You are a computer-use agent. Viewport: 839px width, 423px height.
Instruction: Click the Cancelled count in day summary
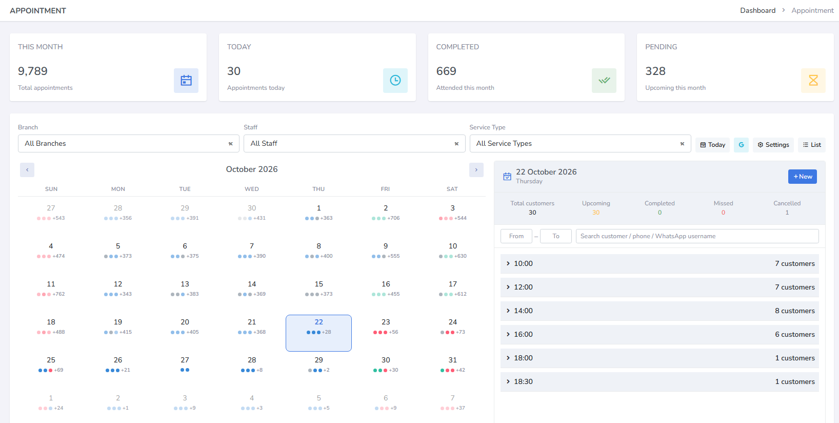pyautogui.click(x=787, y=213)
